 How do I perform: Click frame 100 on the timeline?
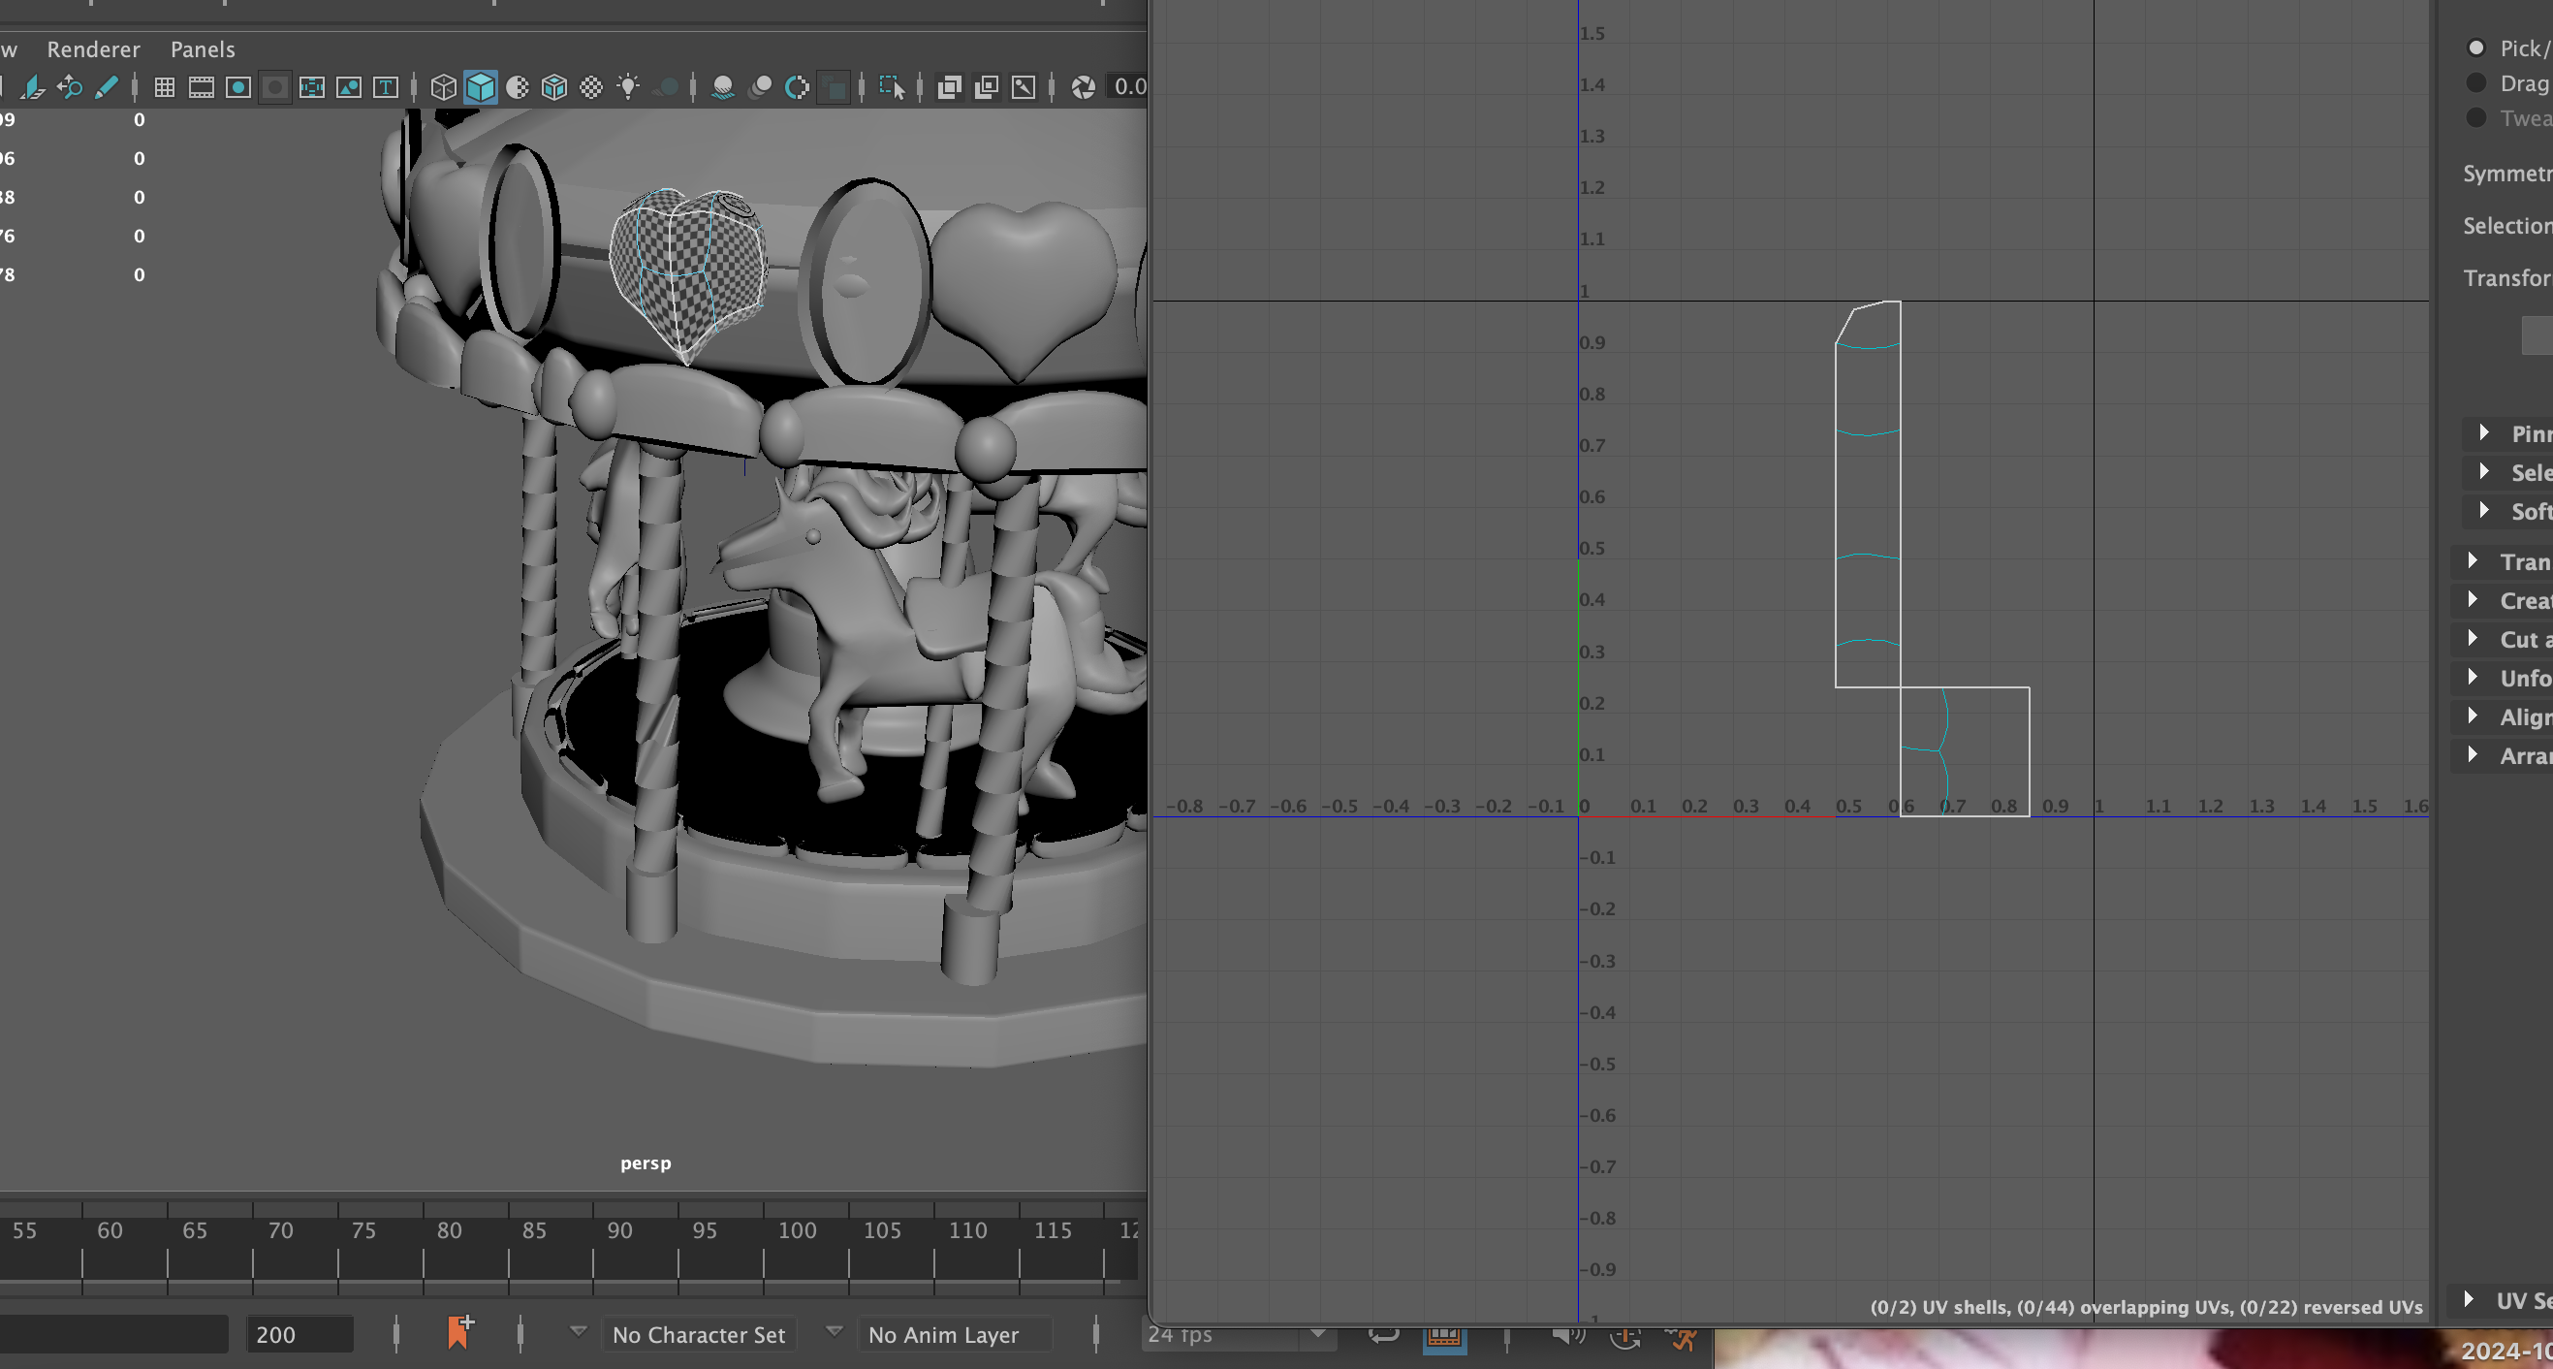click(x=797, y=1230)
